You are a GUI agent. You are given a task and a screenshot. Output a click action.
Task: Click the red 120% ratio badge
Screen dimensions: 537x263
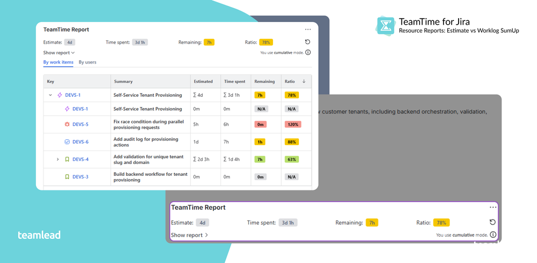(x=293, y=124)
